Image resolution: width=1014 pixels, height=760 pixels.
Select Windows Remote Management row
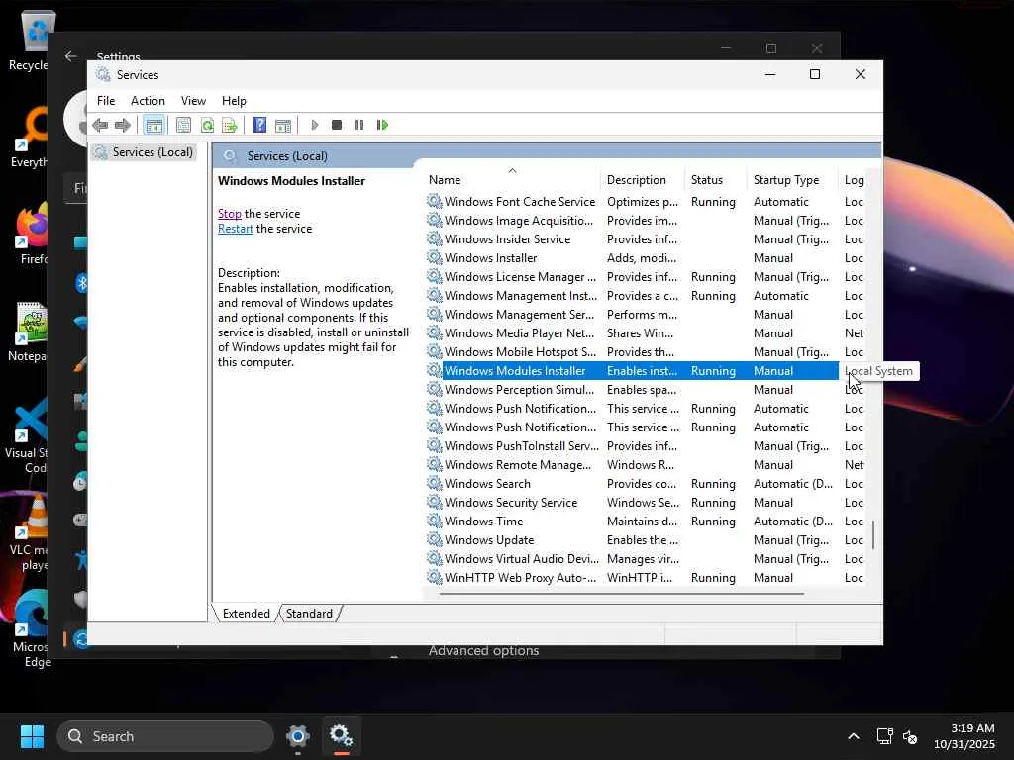(645, 465)
